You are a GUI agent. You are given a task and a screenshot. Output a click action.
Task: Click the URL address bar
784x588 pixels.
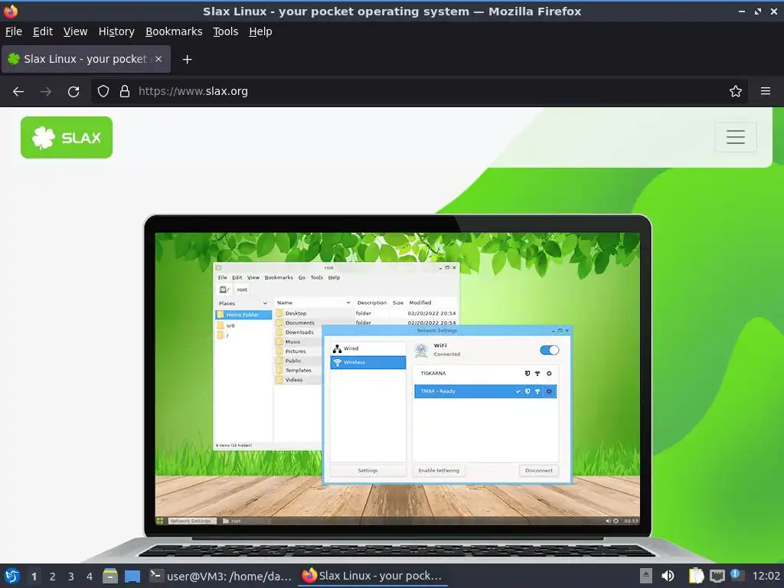coord(419,91)
